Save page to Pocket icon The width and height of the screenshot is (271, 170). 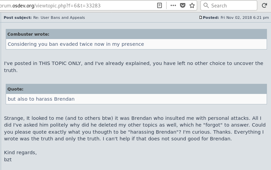(183, 5)
